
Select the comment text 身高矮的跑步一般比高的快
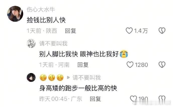point(78,88)
